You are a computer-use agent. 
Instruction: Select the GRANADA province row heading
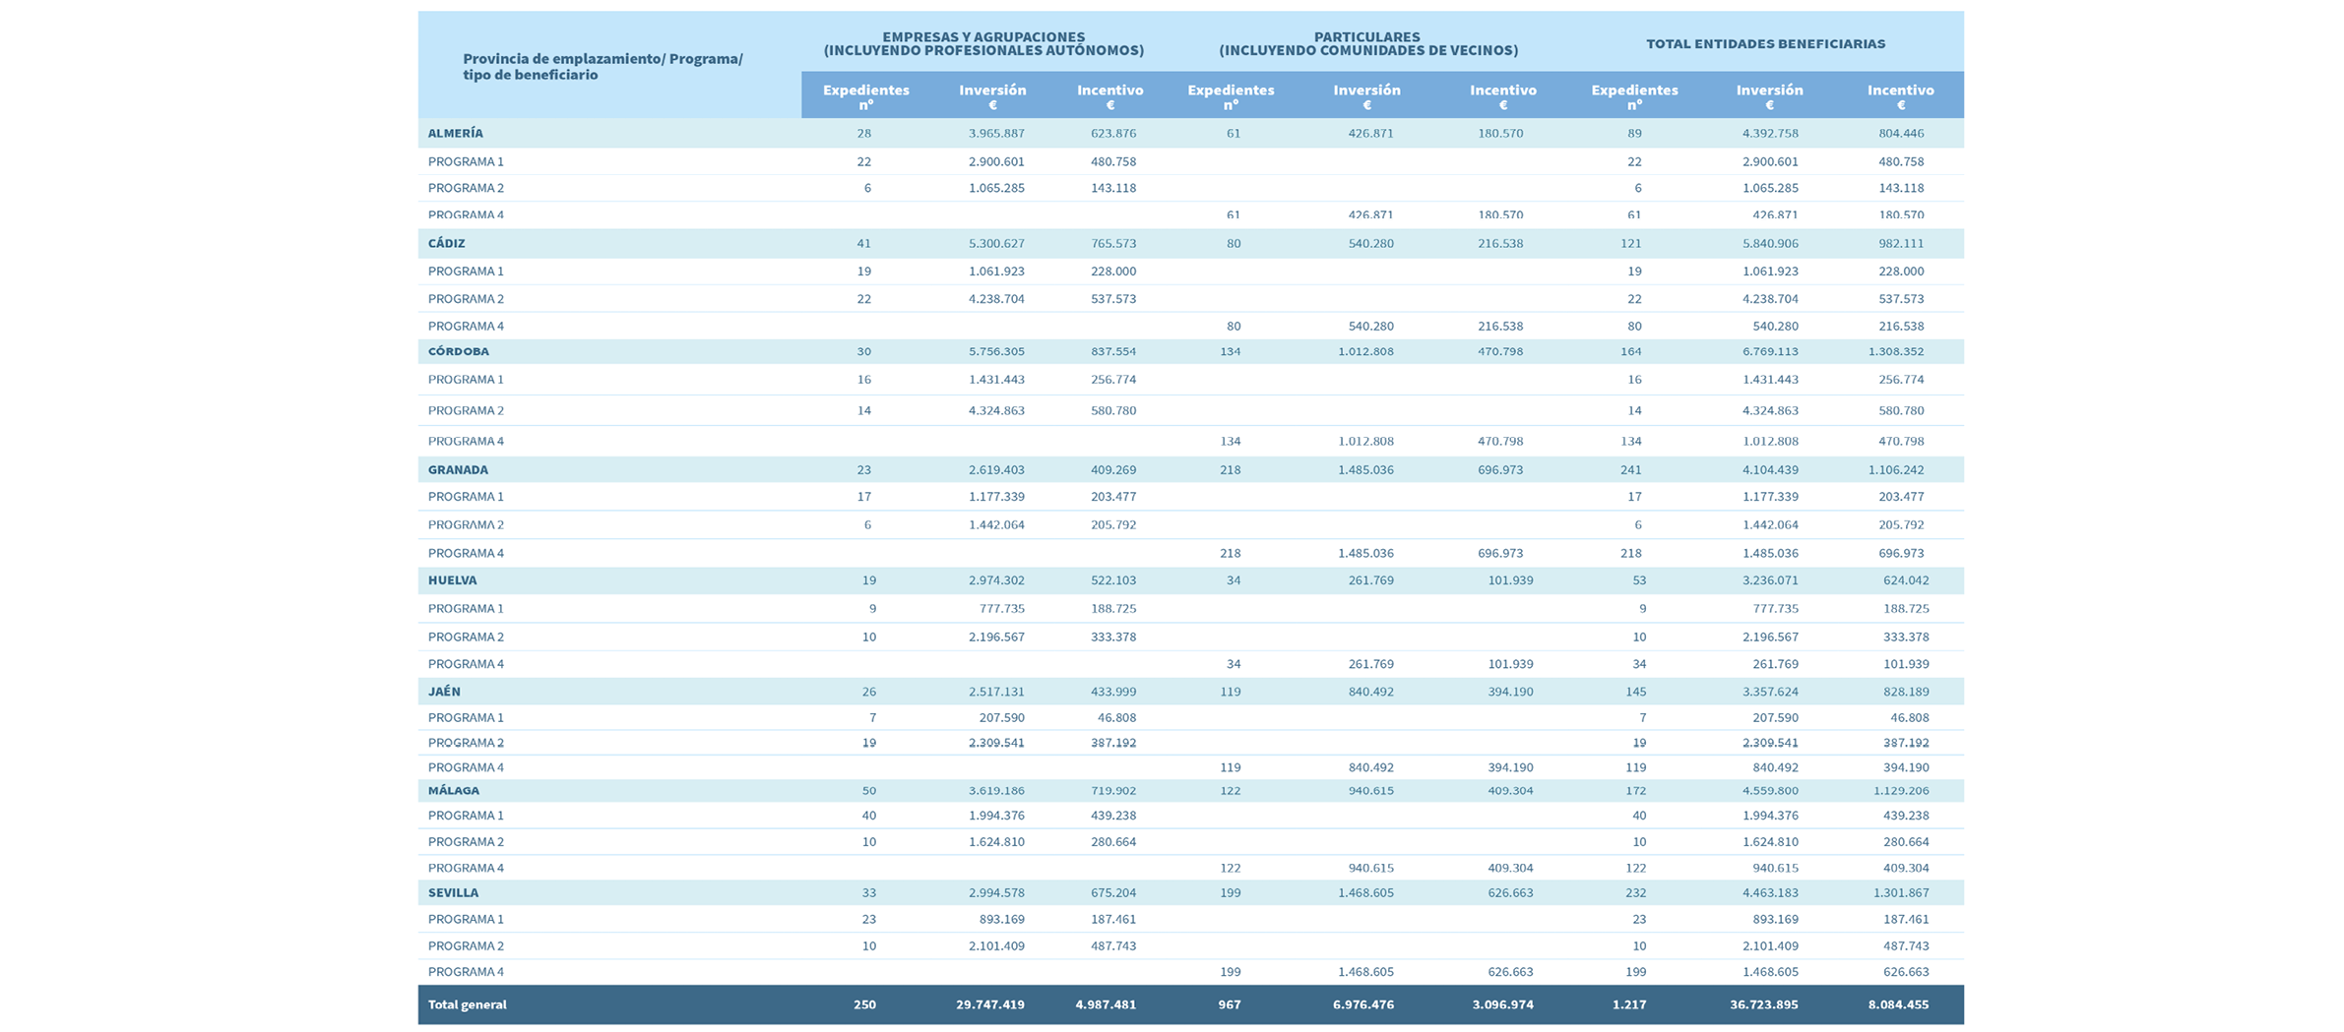tap(458, 469)
